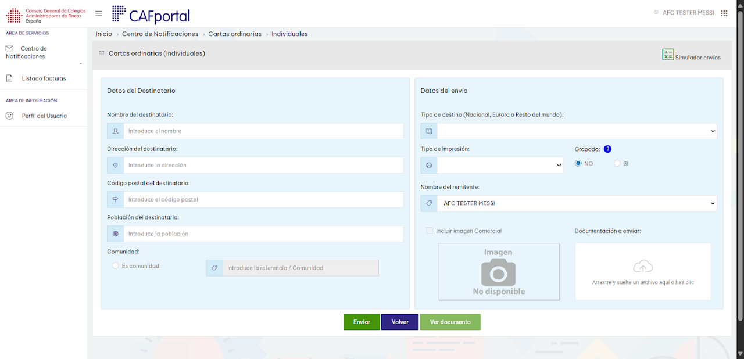Click the page vertical scrollbar
Screen dimensions: 744x359
click(740, 168)
